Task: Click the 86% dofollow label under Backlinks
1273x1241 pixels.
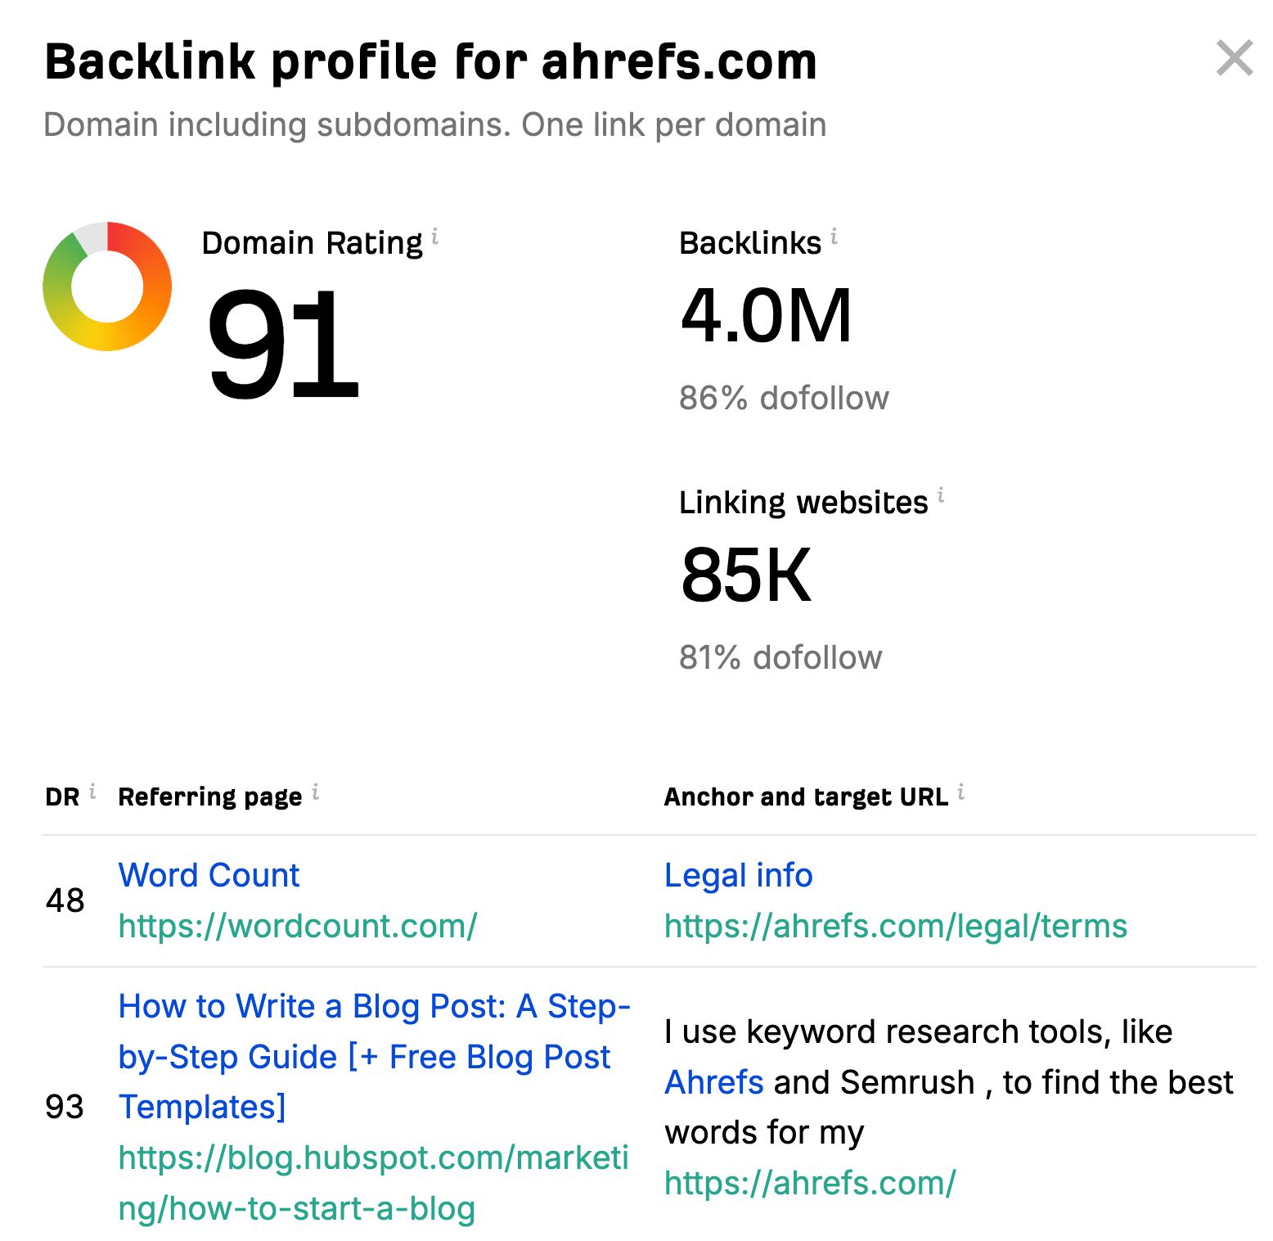Action: 784,397
